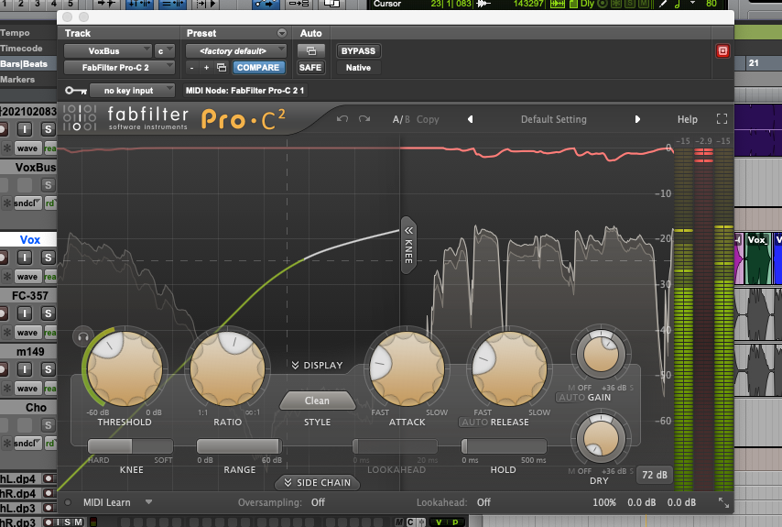Open the Clean style selector
Viewport: 782px width, 527px height.
point(317,401)
